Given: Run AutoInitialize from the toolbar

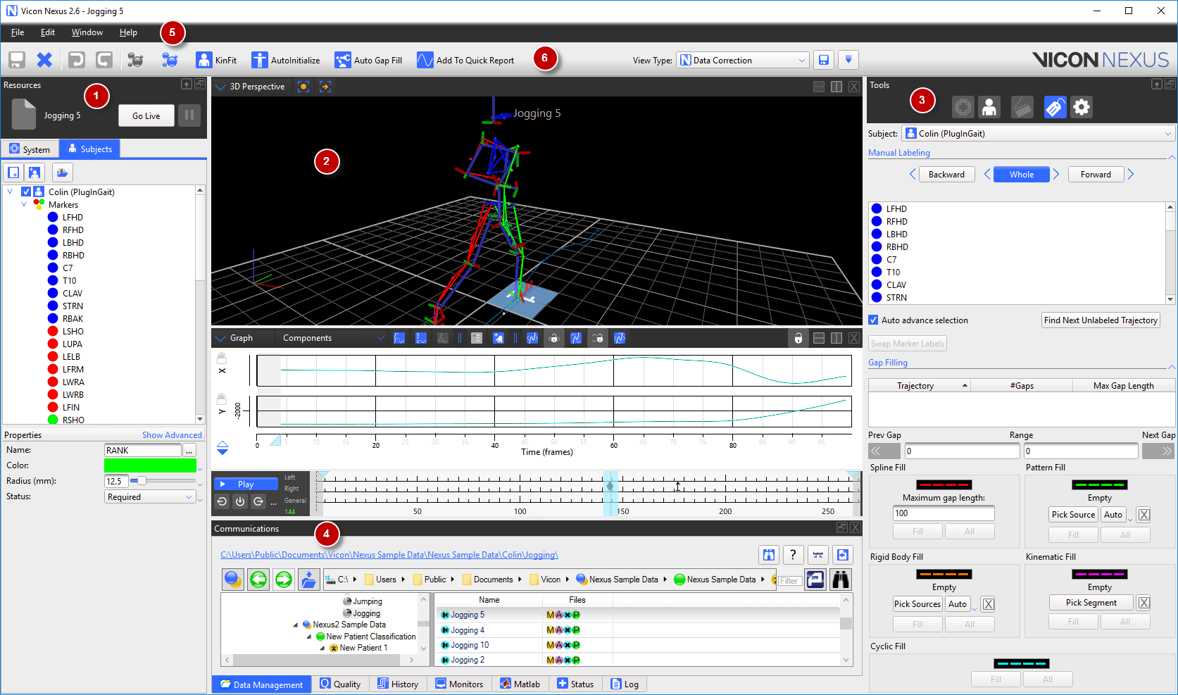Looking at the screenshot, I should pos(260,60).
